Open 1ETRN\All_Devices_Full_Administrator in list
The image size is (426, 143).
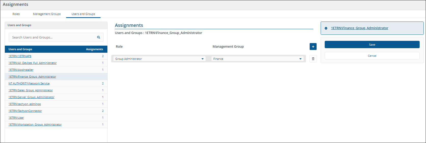[x=33, y=63]
